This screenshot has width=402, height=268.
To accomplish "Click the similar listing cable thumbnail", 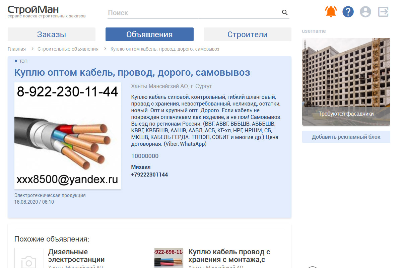I will point(169,258).
